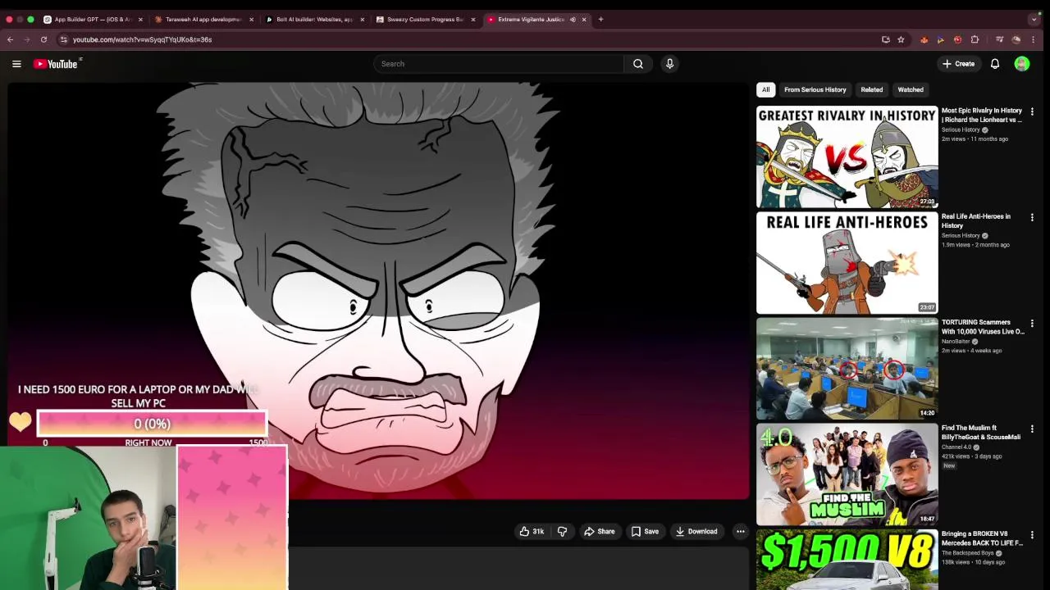Screen dimensions: 1050x590
Task: Open the YouTube guide hamburger menu
Action: click(16, 64)
